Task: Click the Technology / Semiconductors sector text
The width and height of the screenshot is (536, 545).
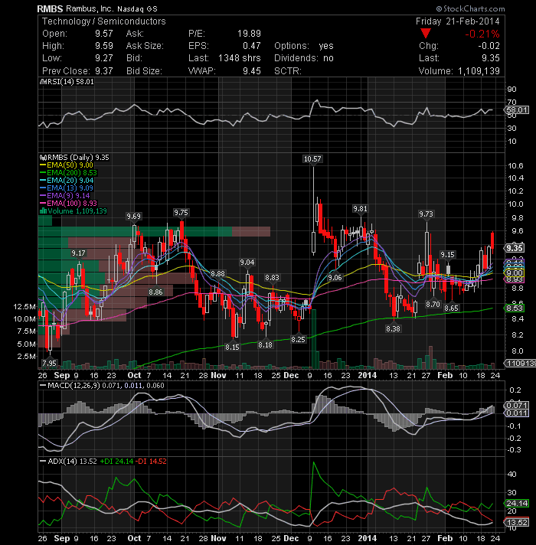Action: coord(104,21)
